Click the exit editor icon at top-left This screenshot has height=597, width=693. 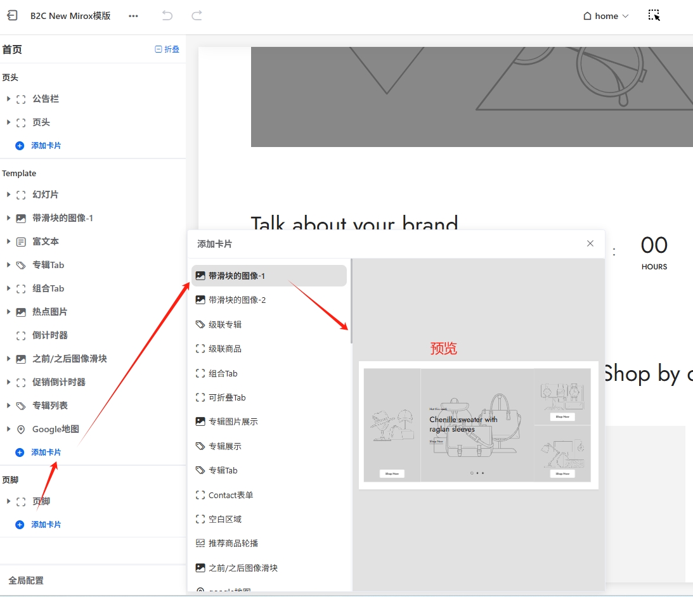coord(12,16)
